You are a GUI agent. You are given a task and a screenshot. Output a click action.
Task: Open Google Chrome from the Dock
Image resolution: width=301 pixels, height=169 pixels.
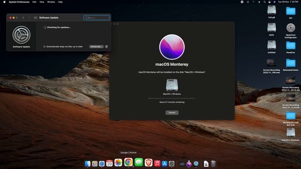click(128, 162)
